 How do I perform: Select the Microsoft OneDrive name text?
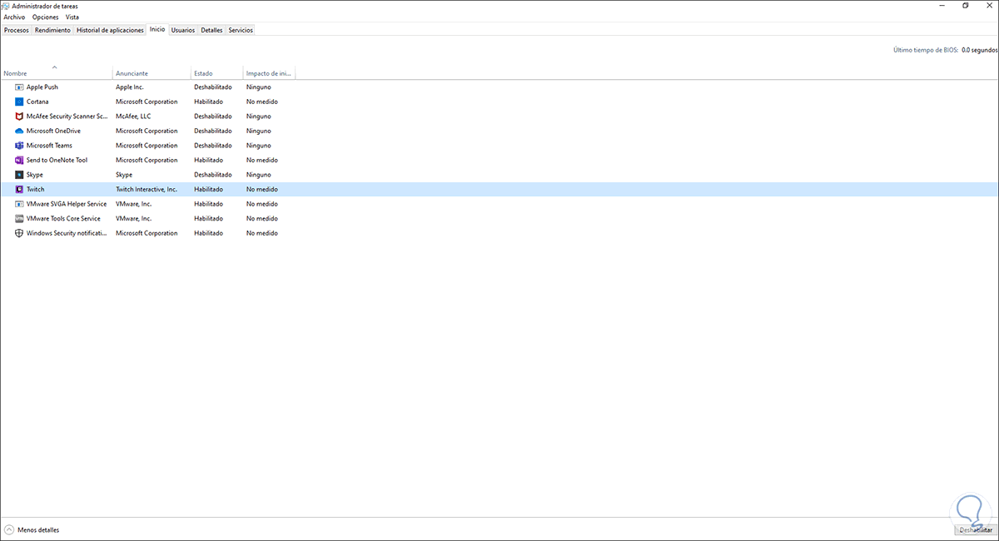[55, 131]
